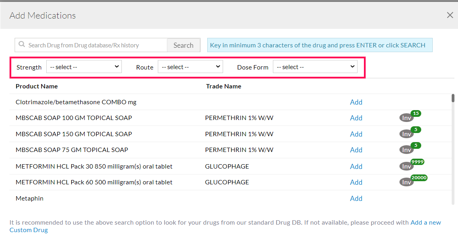Click the Inv badge for MBSCAB SOAP 75 GM
This screenshot has height=240, width=458.
click(407, 150)
